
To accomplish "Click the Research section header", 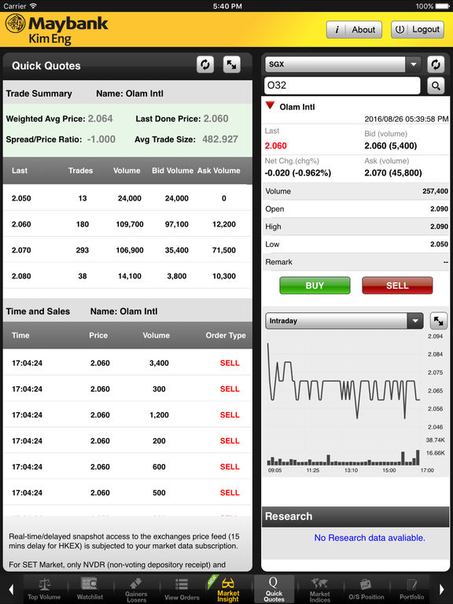I will coord(355,516).
